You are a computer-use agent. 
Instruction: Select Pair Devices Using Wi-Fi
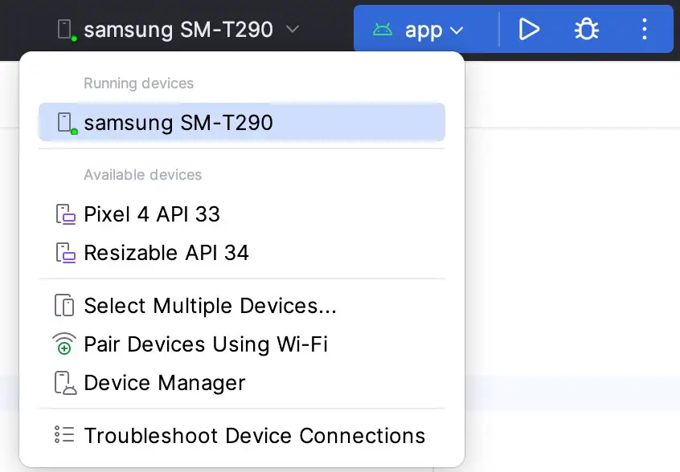(x=242, y=344)
